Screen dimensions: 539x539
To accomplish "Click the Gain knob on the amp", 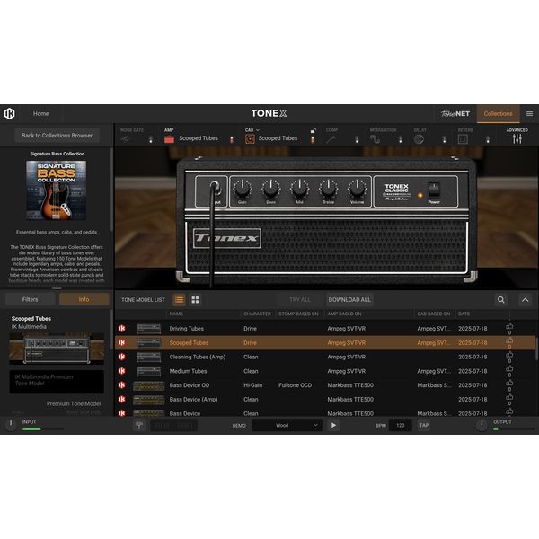I will tap(242, 188).
